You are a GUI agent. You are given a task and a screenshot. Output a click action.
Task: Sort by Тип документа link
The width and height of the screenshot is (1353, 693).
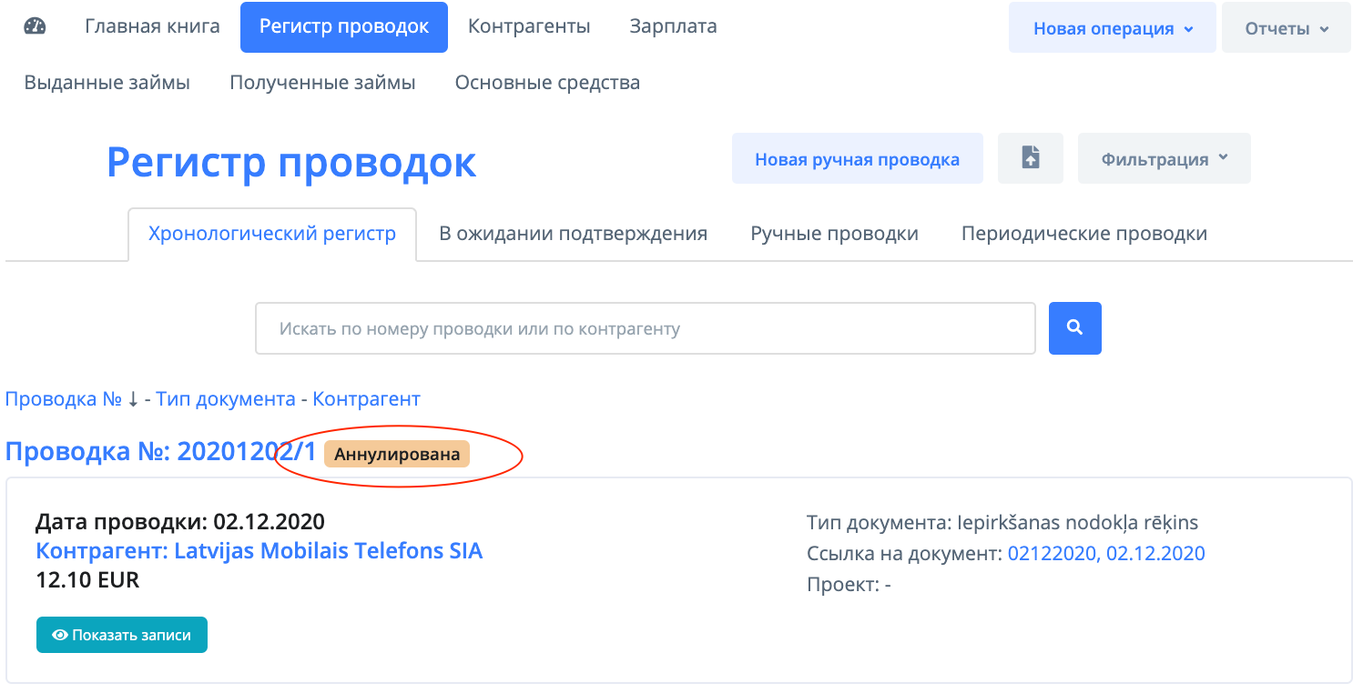point(226,398)
